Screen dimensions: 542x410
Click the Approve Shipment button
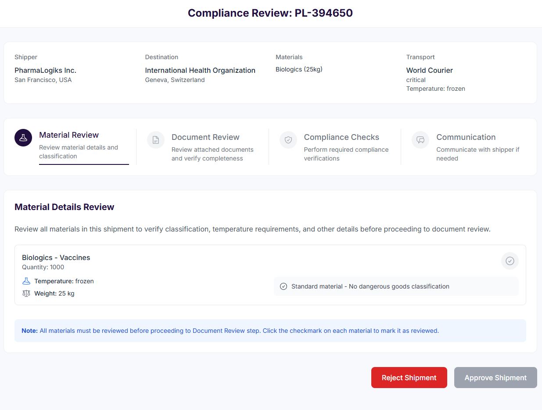(x=495, y=378)
